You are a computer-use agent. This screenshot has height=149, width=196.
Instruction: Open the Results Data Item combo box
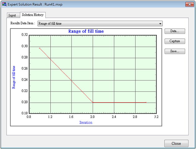(100, 24)
